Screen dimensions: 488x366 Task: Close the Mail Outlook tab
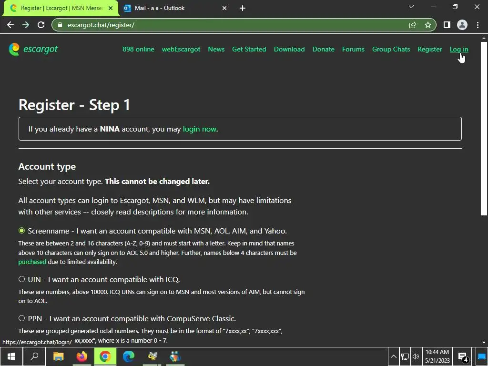(x=224, y=8)
